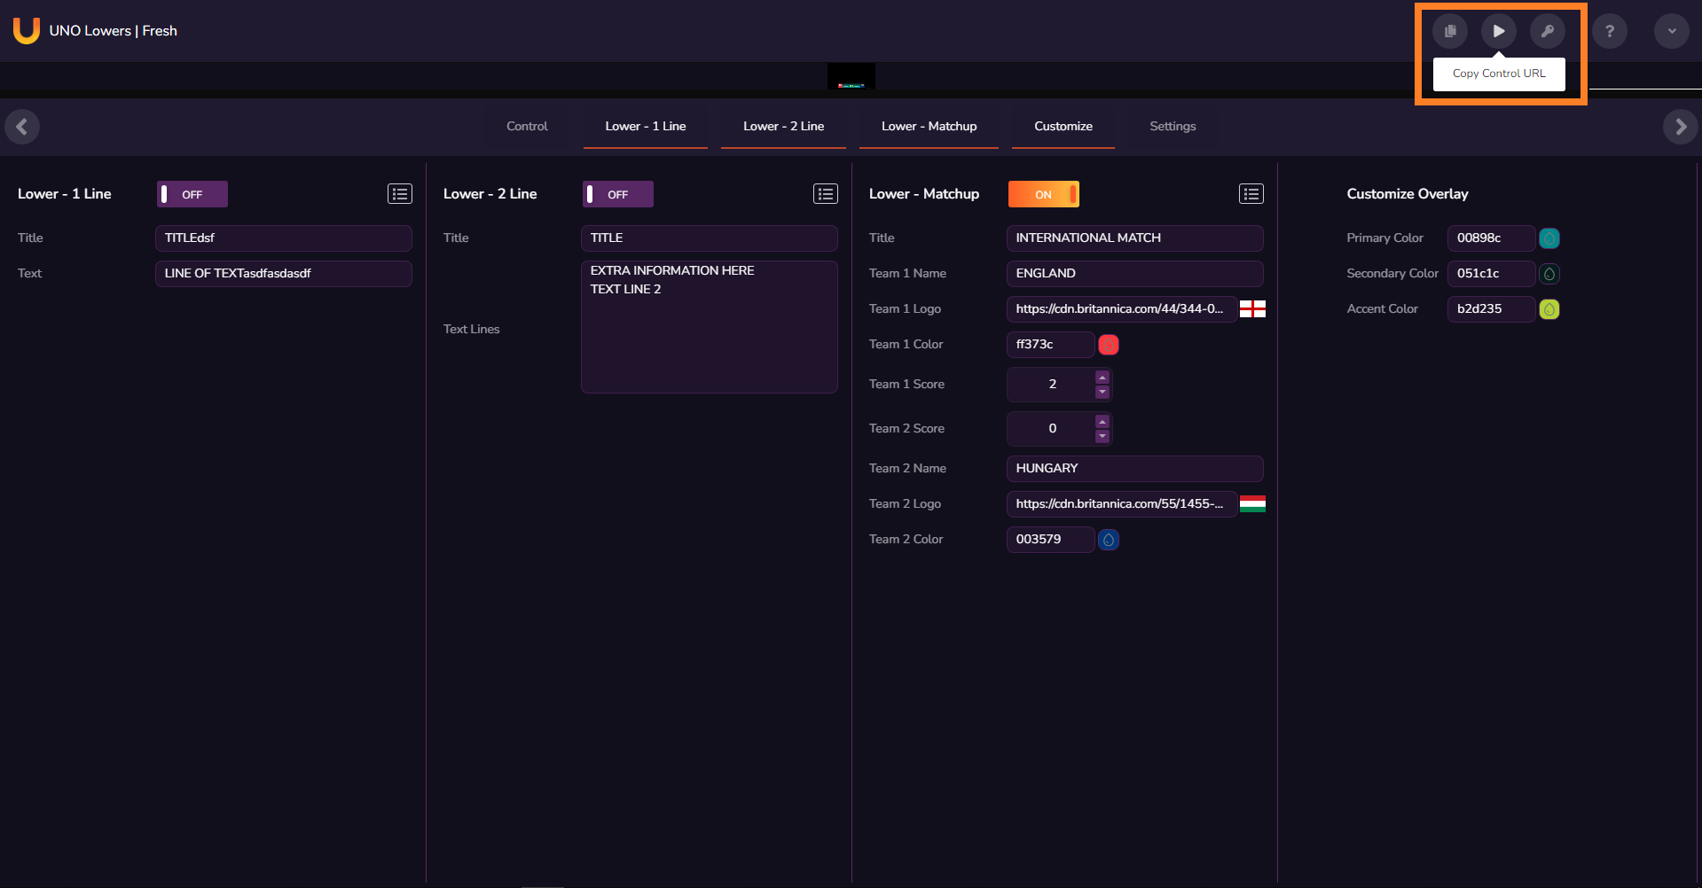Select the Control tab
Image resolution: width=1702 pixels, height=888 pixels.
[x=527, y=127]
